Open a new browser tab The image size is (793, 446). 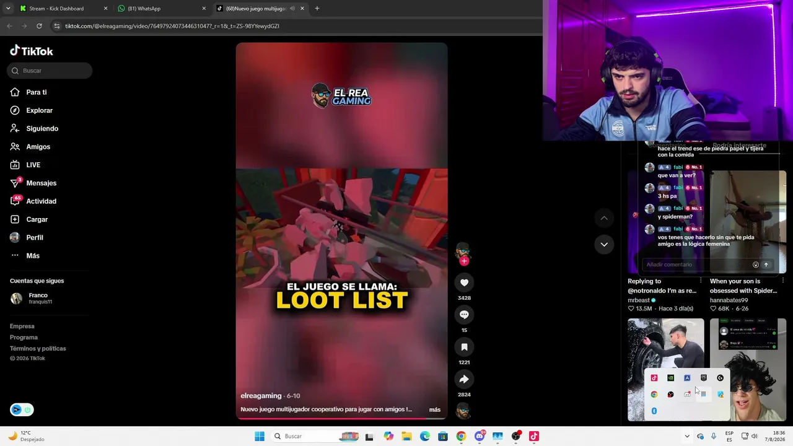317,9
